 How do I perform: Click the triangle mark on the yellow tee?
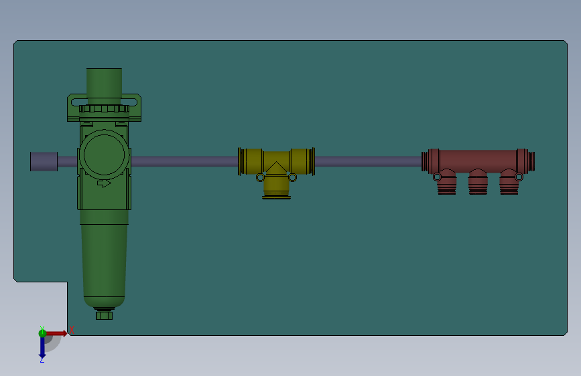coord(276,168)
